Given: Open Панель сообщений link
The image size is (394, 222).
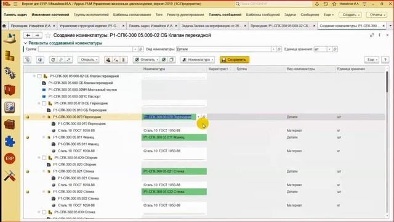Looking at the screenshot, I should [225, 15].
